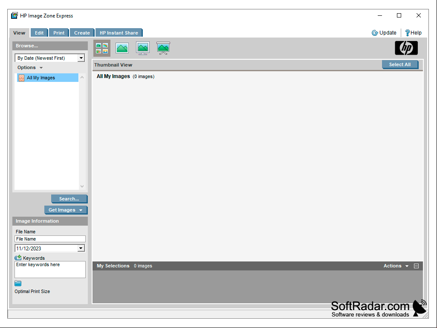
Task: Click the blue folder icon below keywords
Action: point(18,283)
